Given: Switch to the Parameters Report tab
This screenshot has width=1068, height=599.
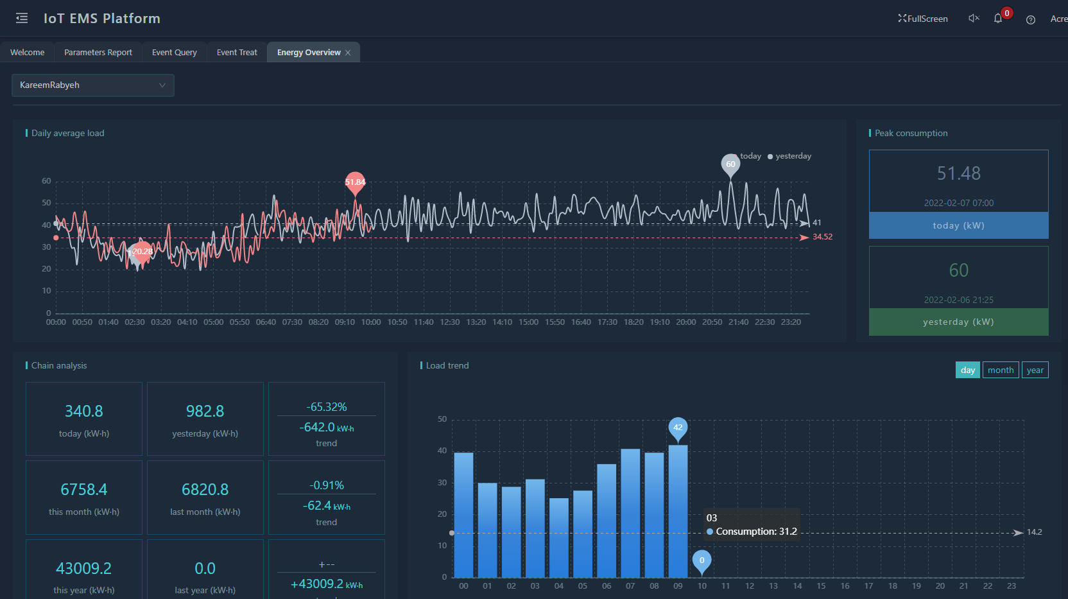Looking at the screenshot, I should pyautogui.click(x=98, y=53).
